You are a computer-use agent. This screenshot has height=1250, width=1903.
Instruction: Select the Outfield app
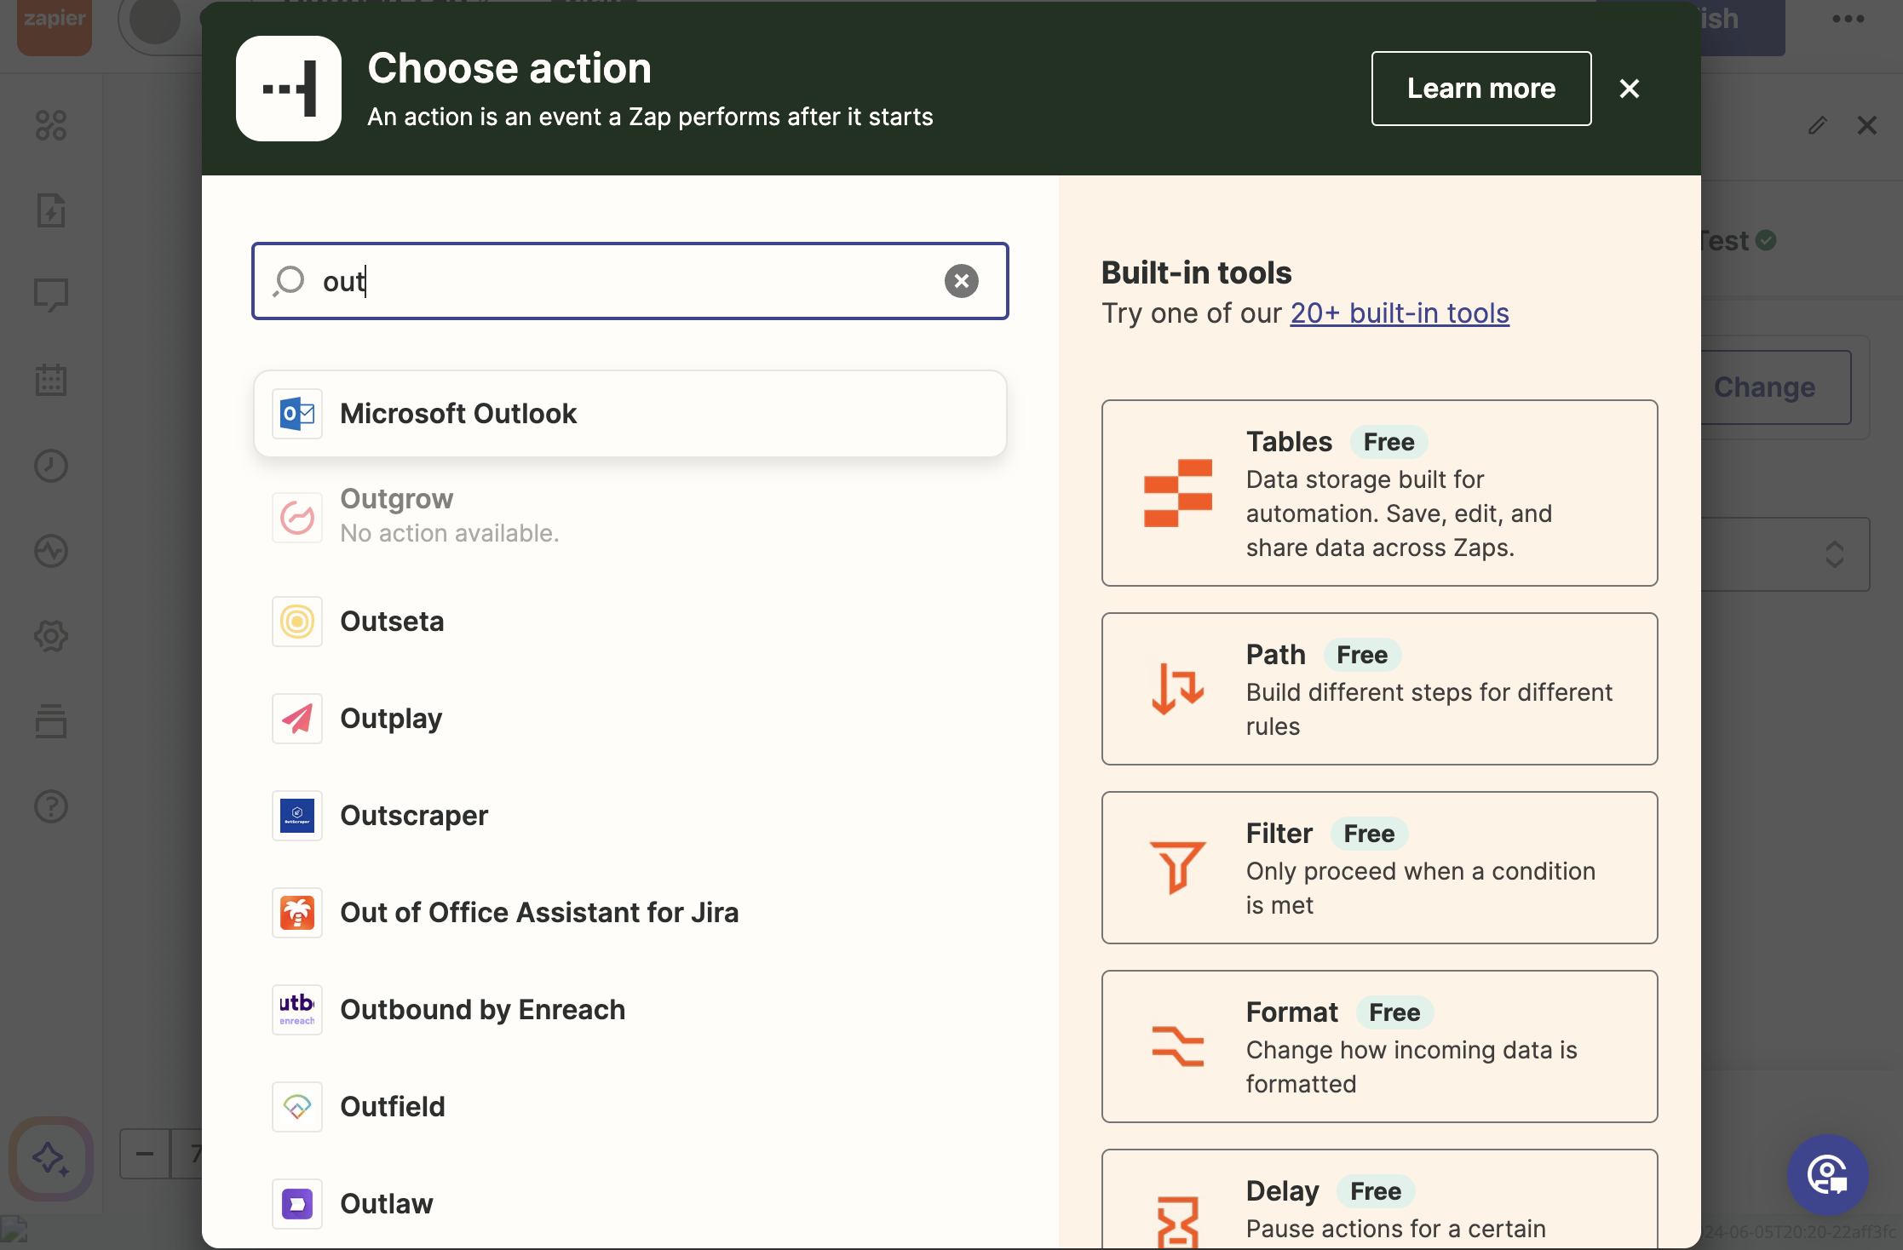click(x=630, y=1107)
